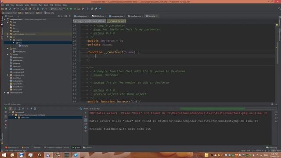
Task: Expand the DemoTest node
Action: point(16,118)
